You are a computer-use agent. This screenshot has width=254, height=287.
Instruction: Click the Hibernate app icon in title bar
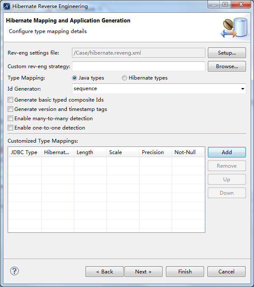coord(7,6)
